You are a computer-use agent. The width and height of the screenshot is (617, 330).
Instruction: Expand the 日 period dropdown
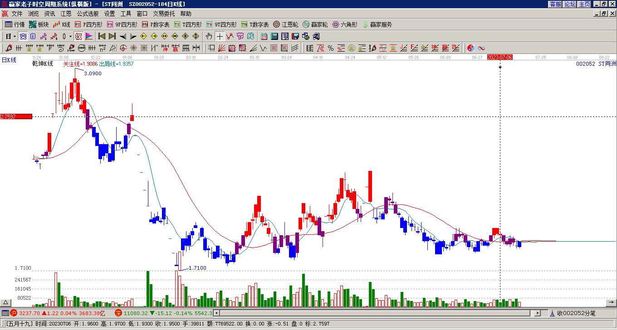(x=15, y=36)
